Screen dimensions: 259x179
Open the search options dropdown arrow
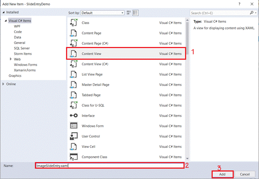tap(256, 13)
